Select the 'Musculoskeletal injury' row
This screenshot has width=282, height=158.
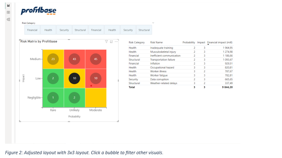tap(181, 52)
